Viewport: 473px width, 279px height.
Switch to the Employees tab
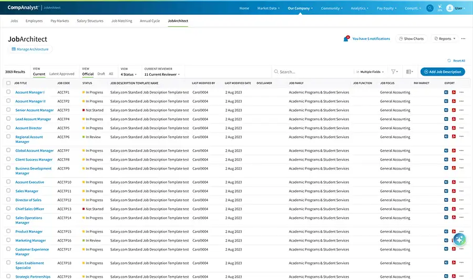34,21
